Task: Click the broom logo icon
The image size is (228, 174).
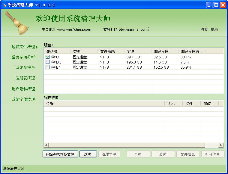Action: tap(17, 23)
